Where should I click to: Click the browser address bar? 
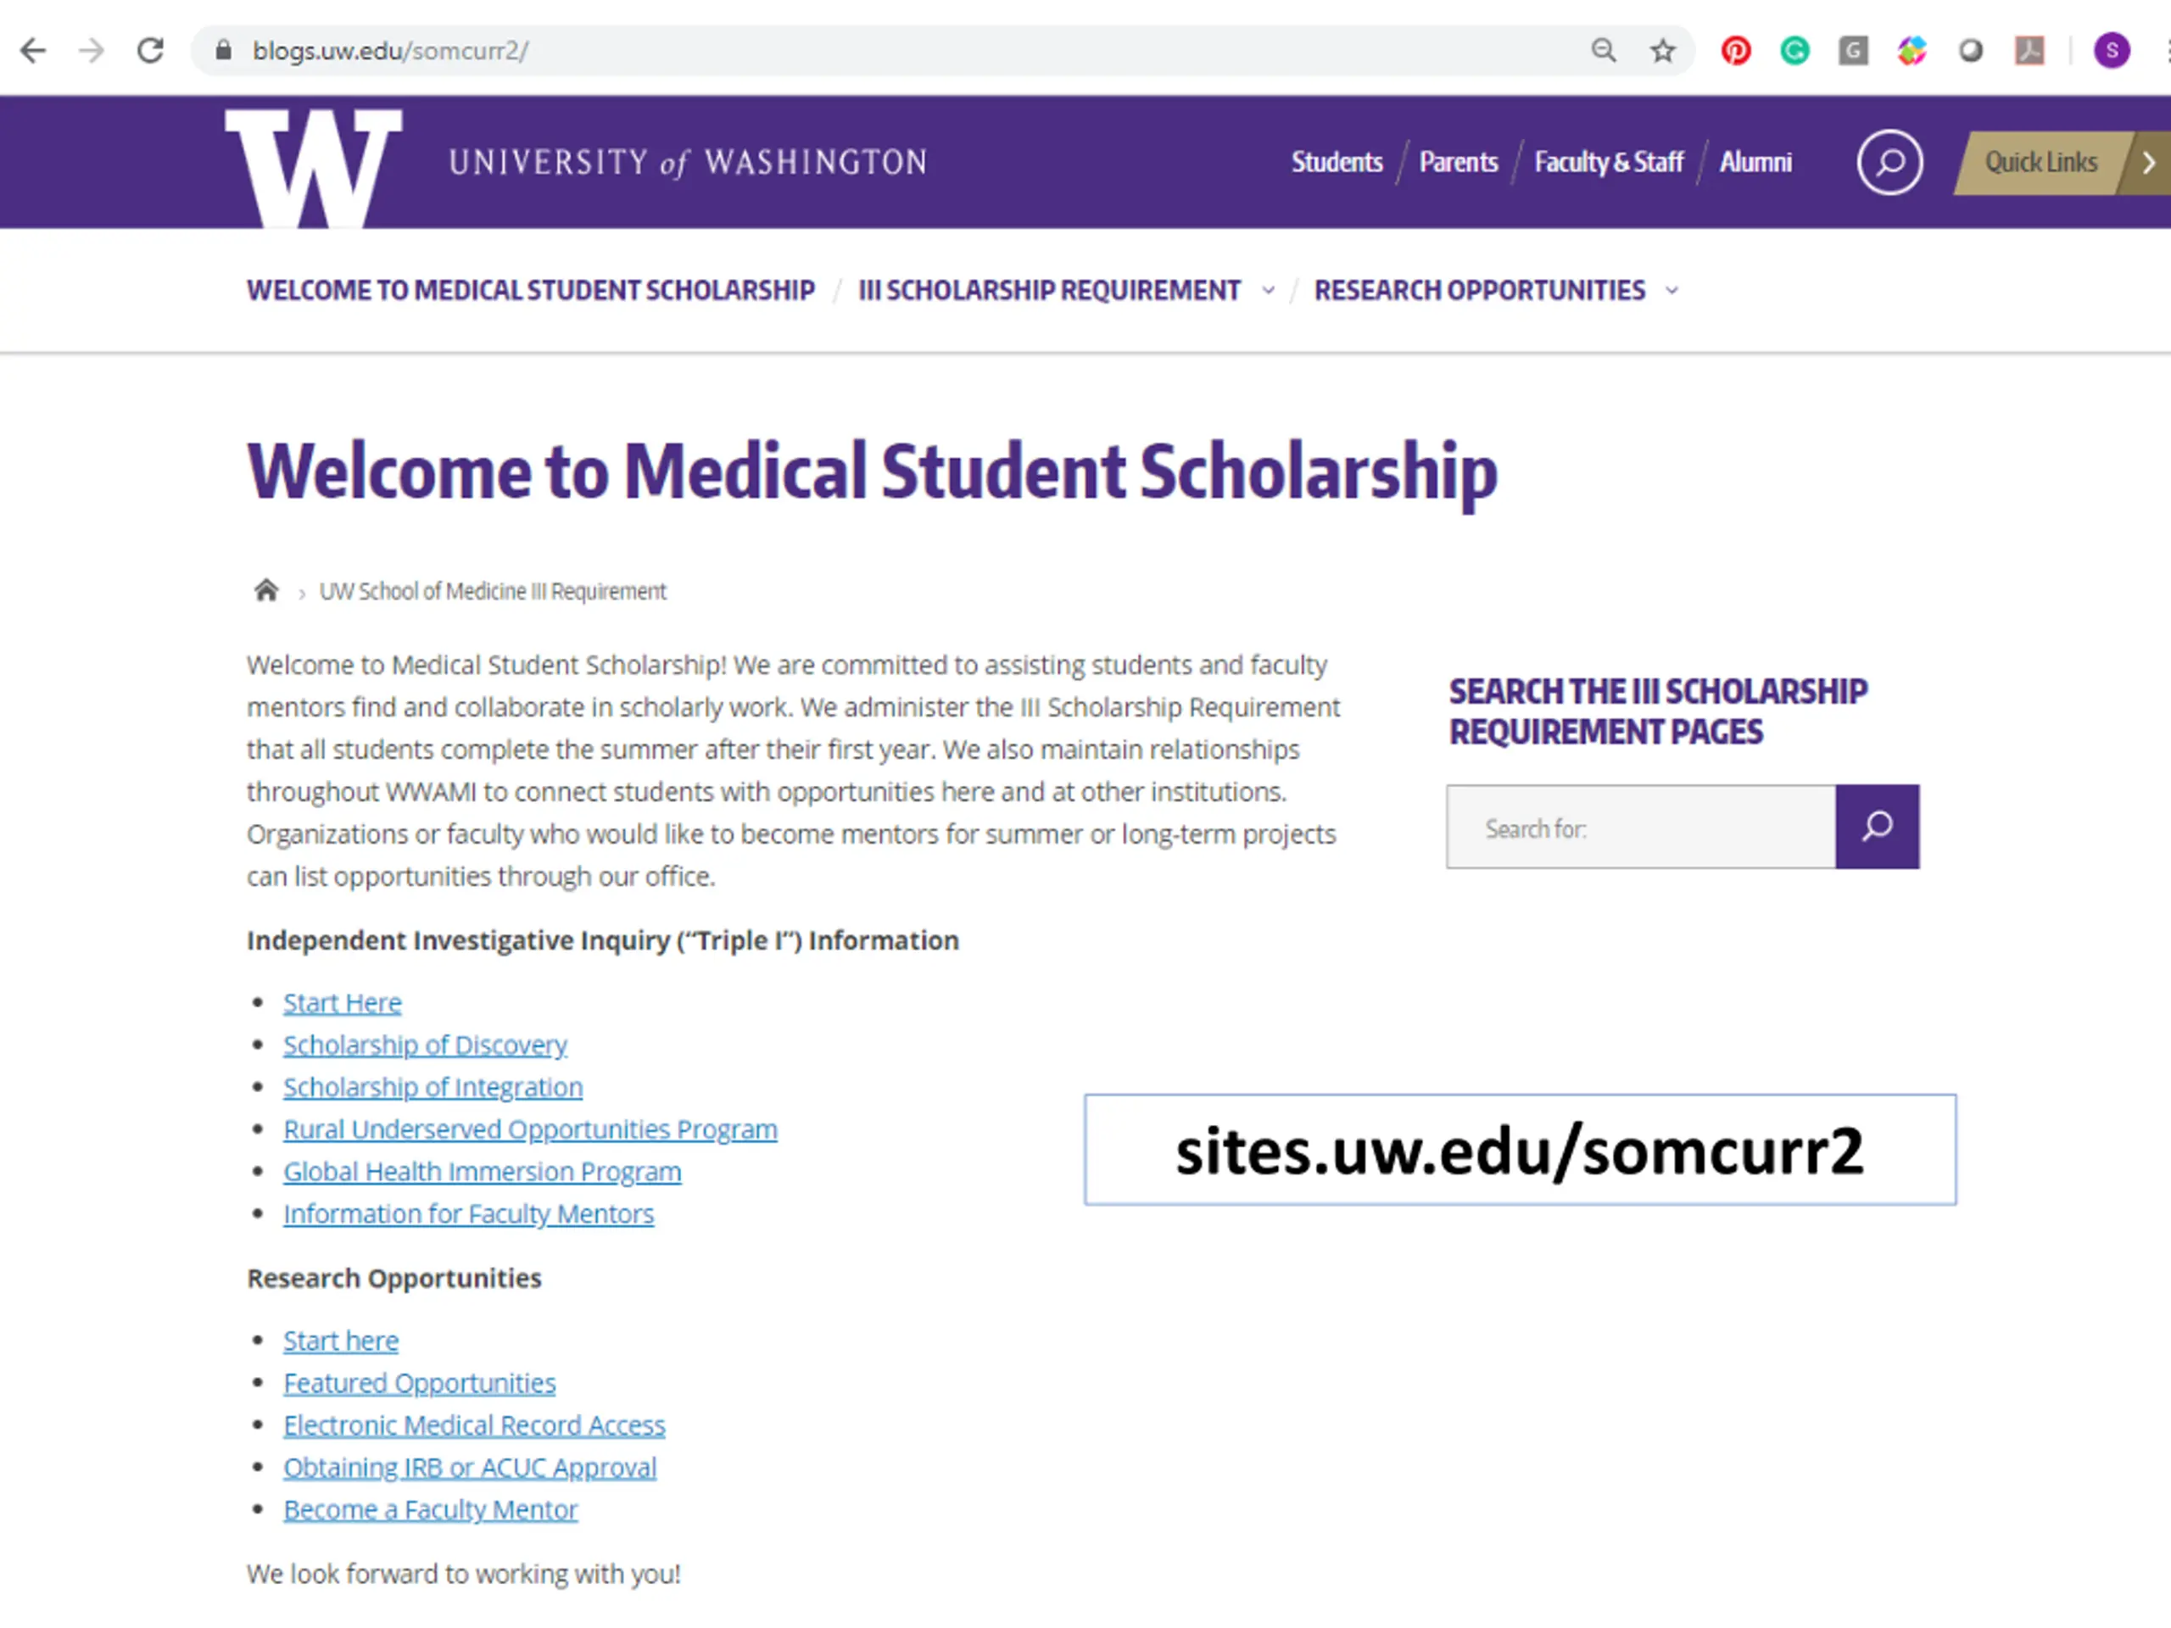click(x=884, y=51)
